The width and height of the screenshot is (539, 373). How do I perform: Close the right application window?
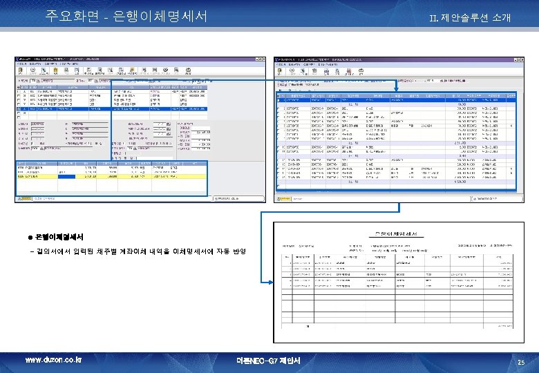tap(522, 60)
